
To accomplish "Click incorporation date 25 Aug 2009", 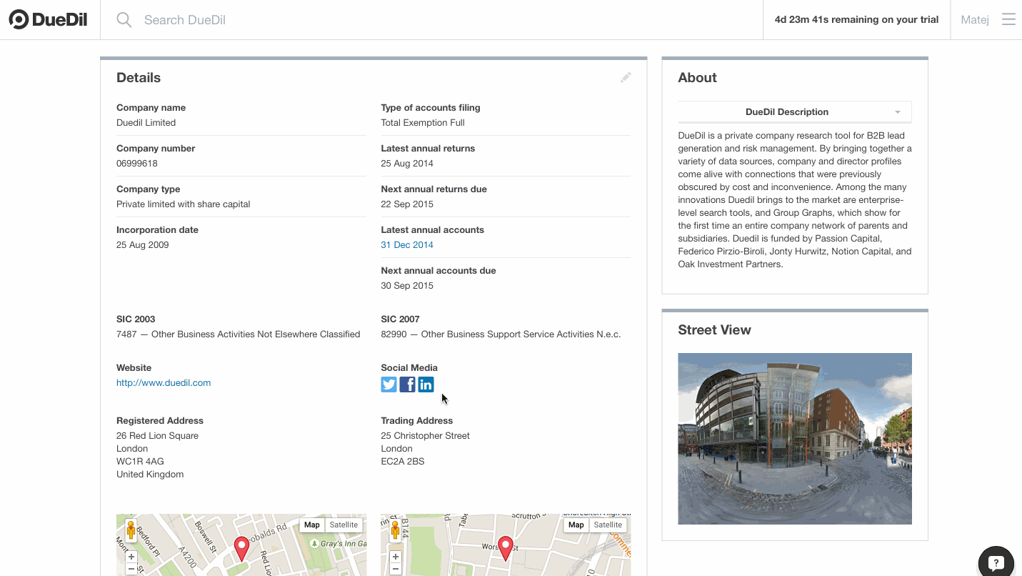I will [143, 245].
